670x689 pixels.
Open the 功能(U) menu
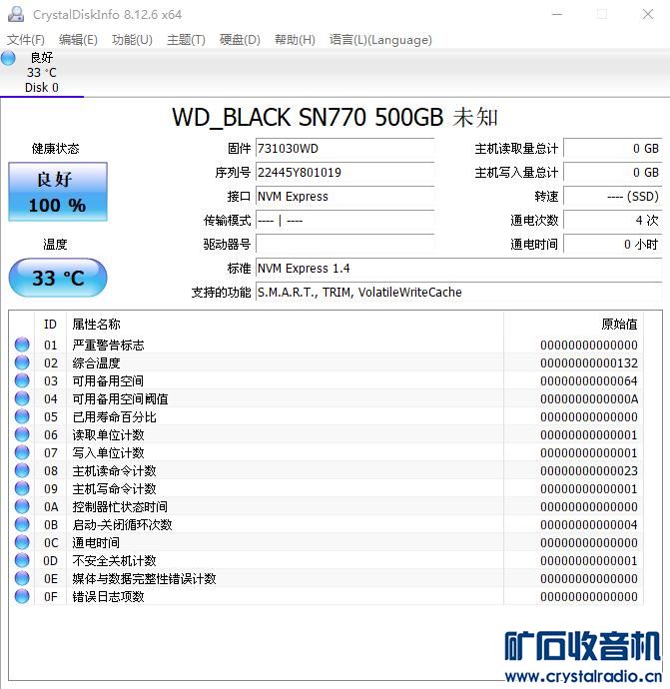pos(132,40)
